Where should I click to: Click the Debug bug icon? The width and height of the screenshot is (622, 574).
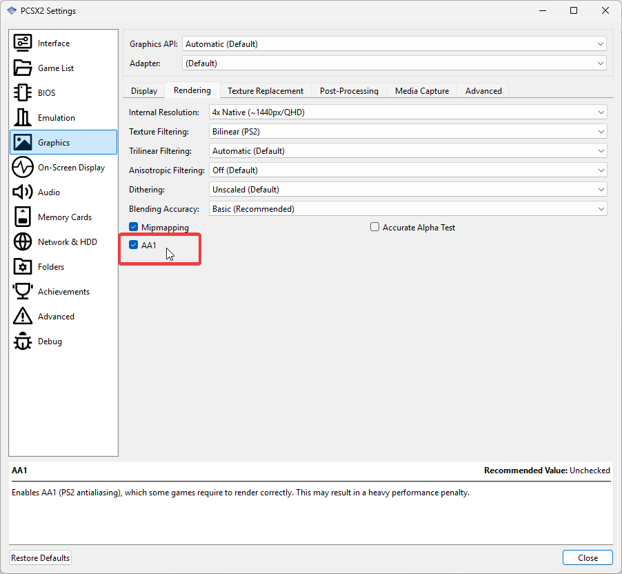click(23, 341)
